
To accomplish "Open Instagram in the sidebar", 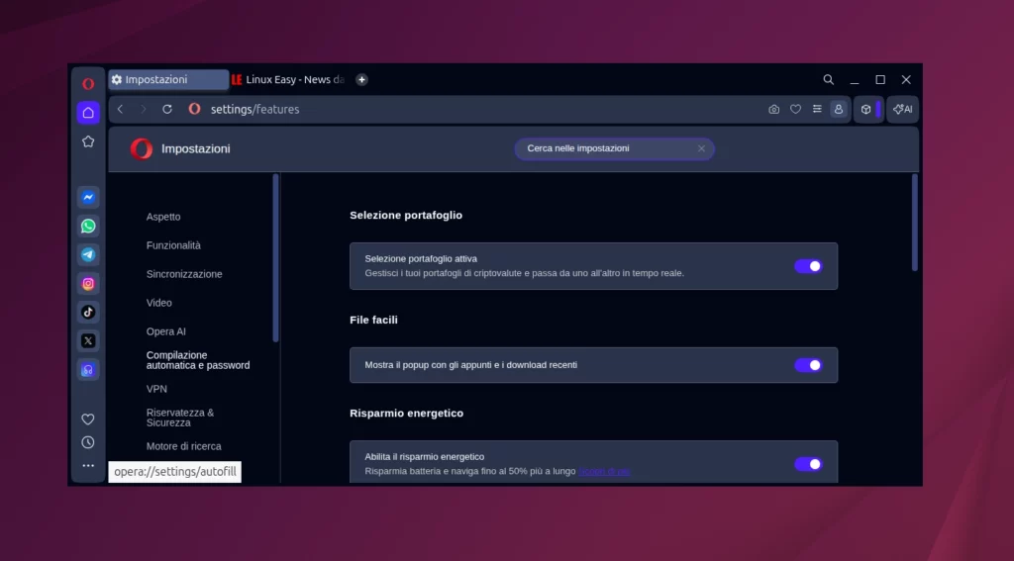I will tap(88, 283).
